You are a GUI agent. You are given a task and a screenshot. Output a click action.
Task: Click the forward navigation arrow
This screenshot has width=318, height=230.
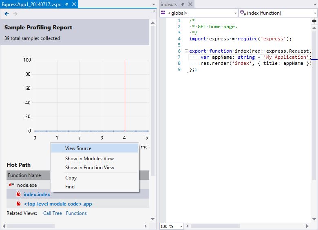tap(15, 14)
